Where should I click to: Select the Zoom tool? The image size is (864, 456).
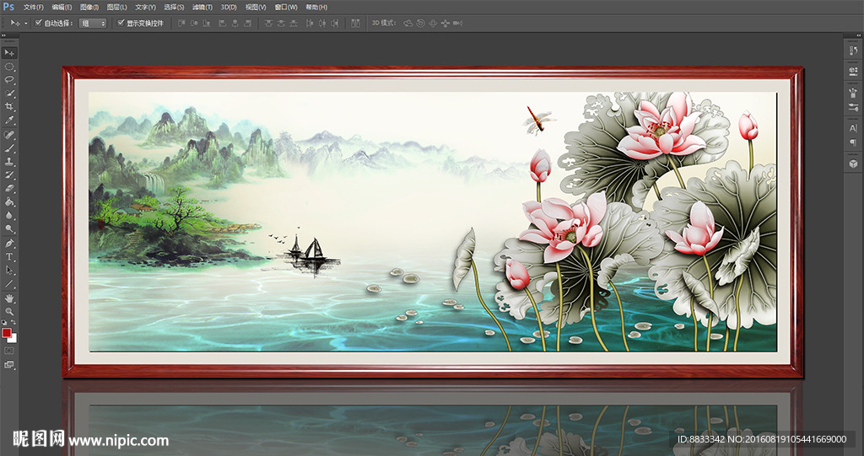9,312
